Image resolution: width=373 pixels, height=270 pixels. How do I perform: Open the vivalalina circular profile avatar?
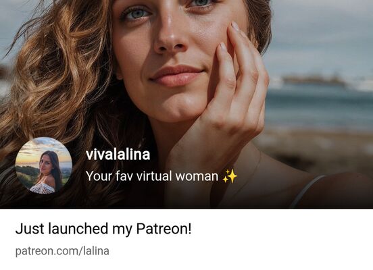[x=44, y=165]
